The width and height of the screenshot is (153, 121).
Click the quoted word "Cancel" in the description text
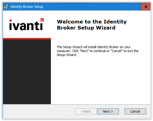[x=117, y=51]
